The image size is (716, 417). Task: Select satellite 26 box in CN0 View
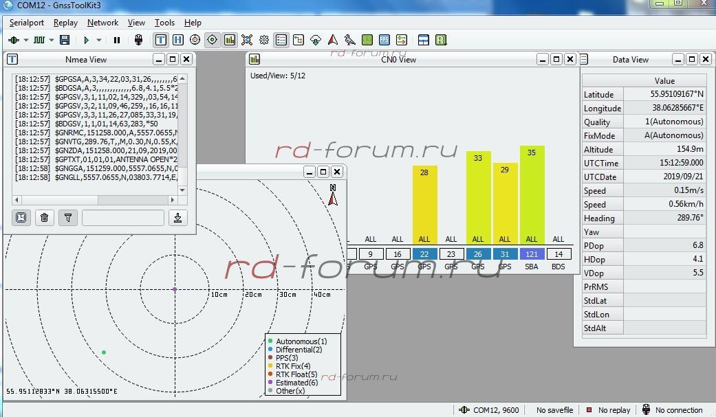click(x=477, y=254)
